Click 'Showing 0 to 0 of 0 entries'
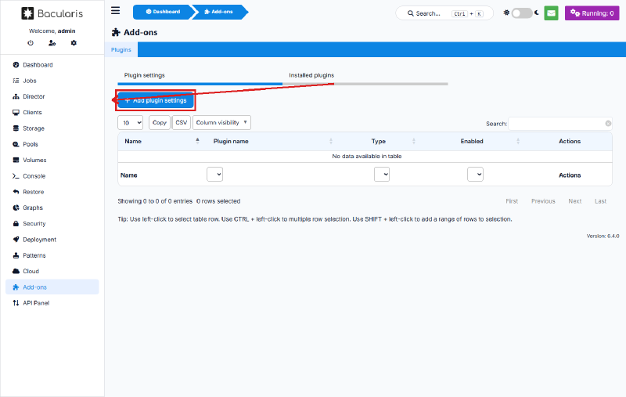Viewport: 626px width, 397px height. coord(155,201)
